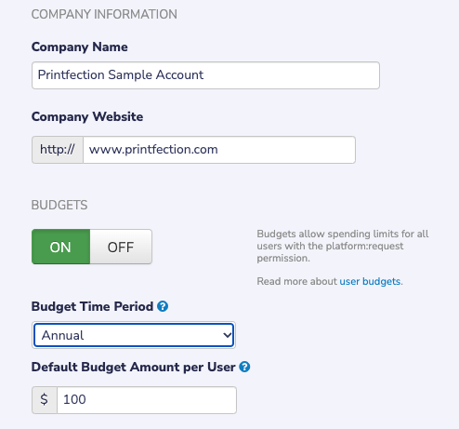459x429 pixels.
Task: Click the Company Name label
Action: [x=80, y=47]
